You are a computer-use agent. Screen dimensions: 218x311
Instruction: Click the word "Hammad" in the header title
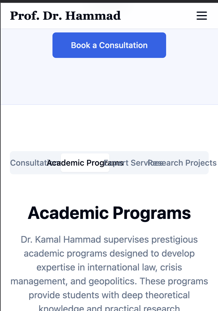(93, 16)
